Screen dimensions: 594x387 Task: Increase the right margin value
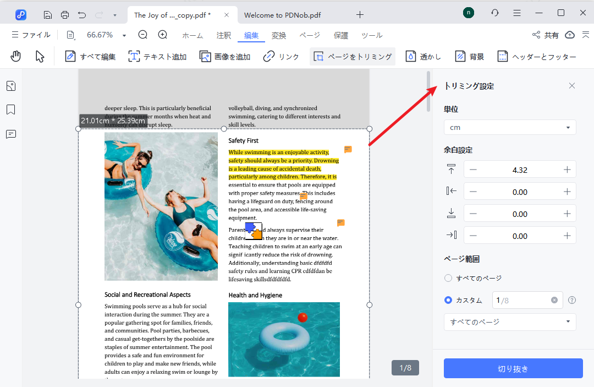pyautogui.click(x=567, y=236)
